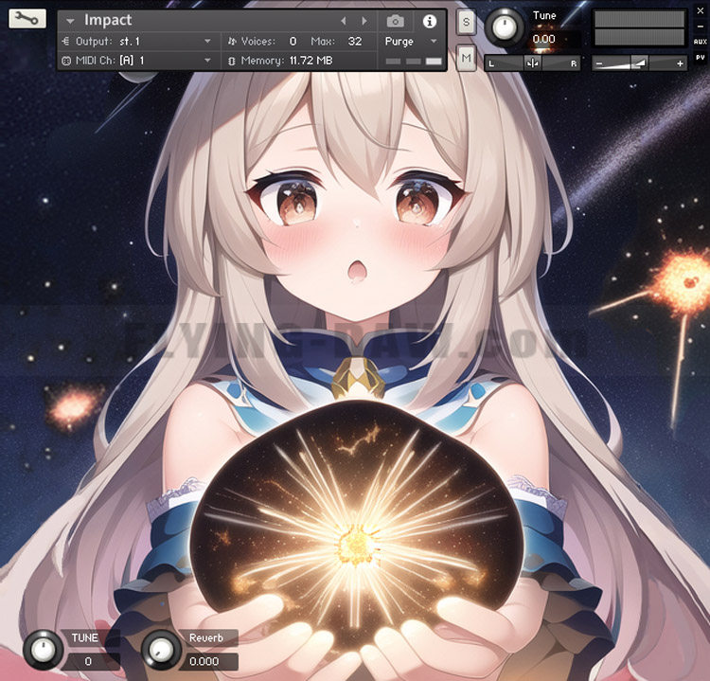
Task: Click the header Tune knob
Action: (505, 27)
